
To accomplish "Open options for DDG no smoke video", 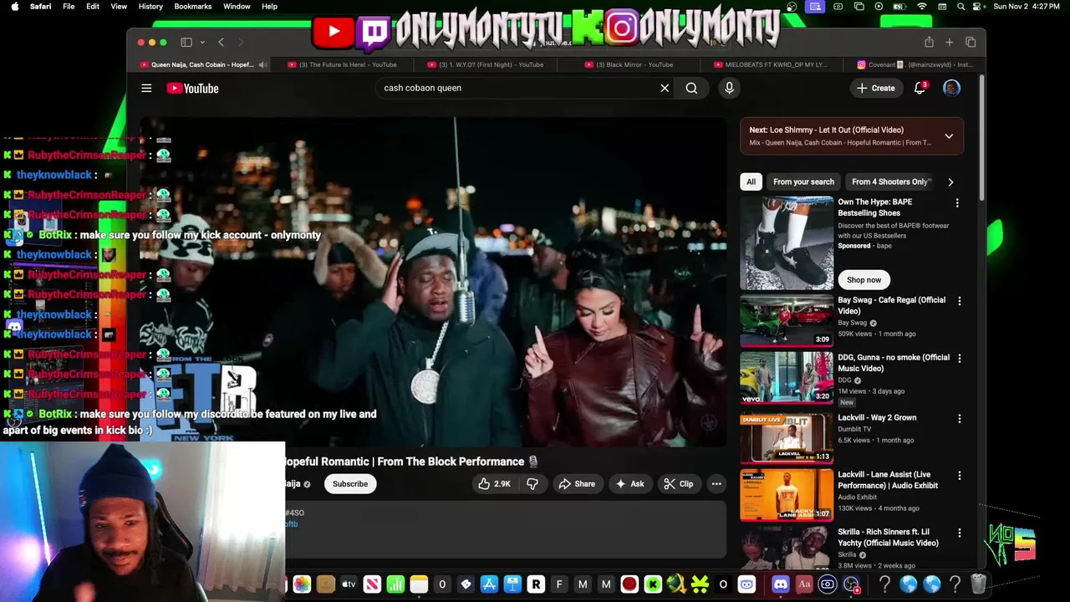I will click(959, 358).
